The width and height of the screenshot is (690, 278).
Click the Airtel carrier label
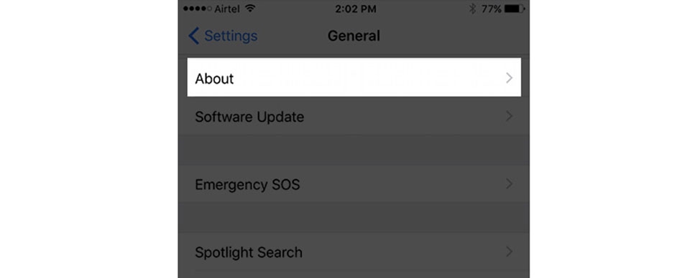click(227, 9)
